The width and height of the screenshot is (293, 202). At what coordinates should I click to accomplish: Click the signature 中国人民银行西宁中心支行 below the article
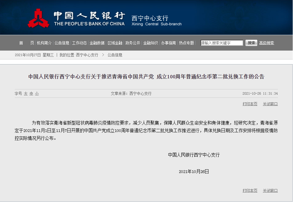[194, 155]
